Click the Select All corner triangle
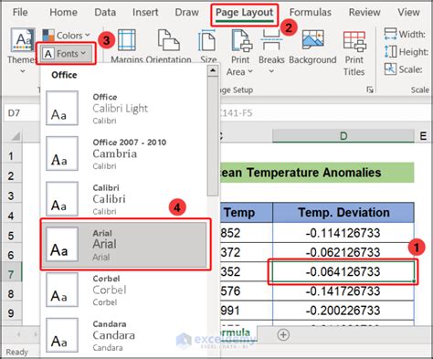The image size is (433, 359). coord(16,136)
